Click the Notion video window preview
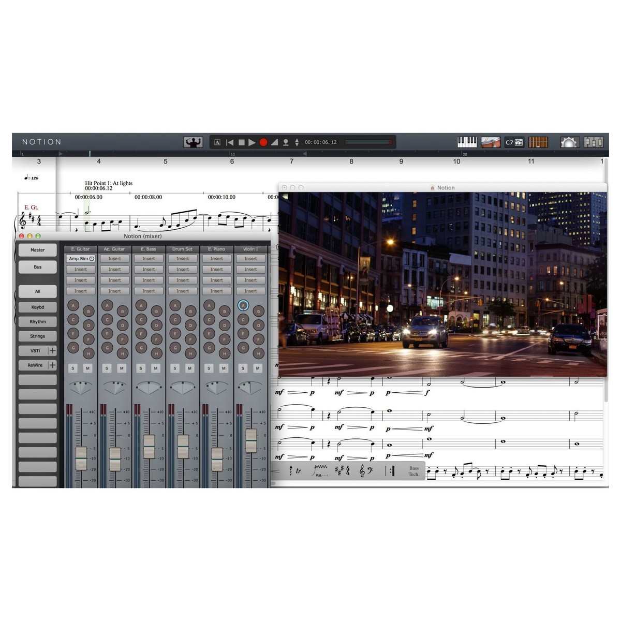Viewport: 621px width, 621px height. pos(442,284)
